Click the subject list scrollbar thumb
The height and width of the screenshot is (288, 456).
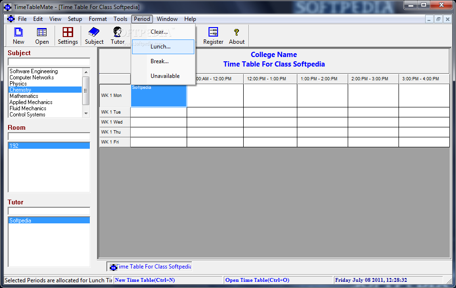86,90
